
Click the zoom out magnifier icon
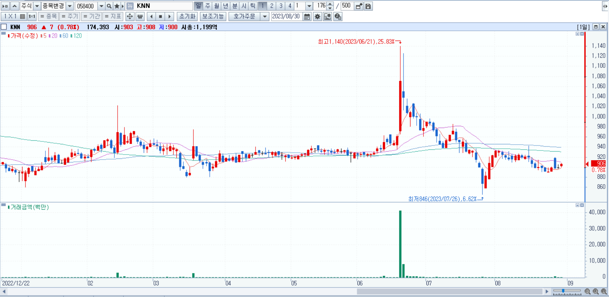tap(588, 292)
